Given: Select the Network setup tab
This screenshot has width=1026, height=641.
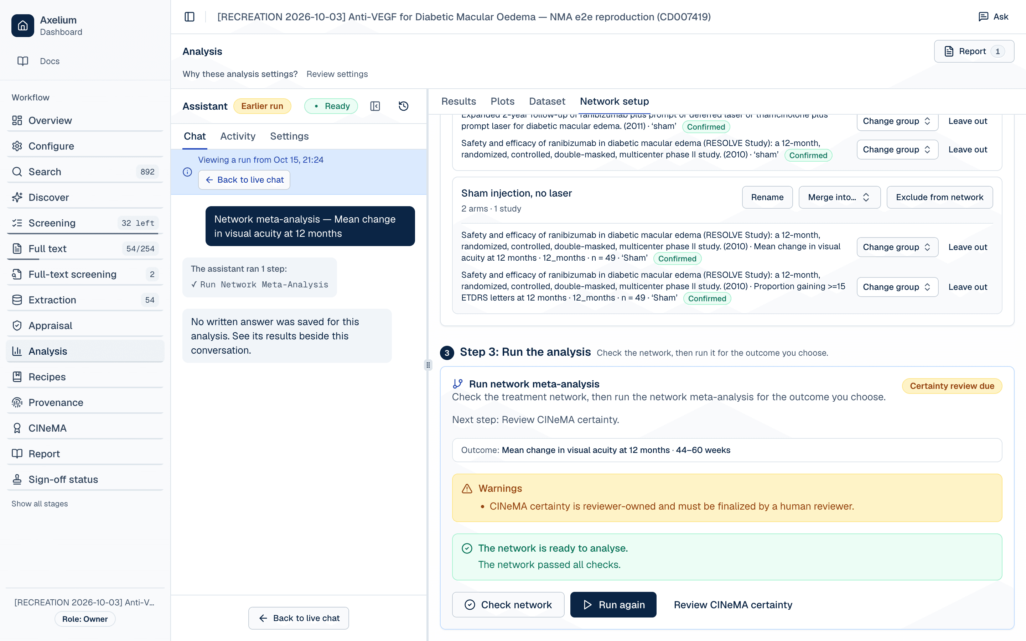Looking at the screenshot, I should tap(614, 101).
